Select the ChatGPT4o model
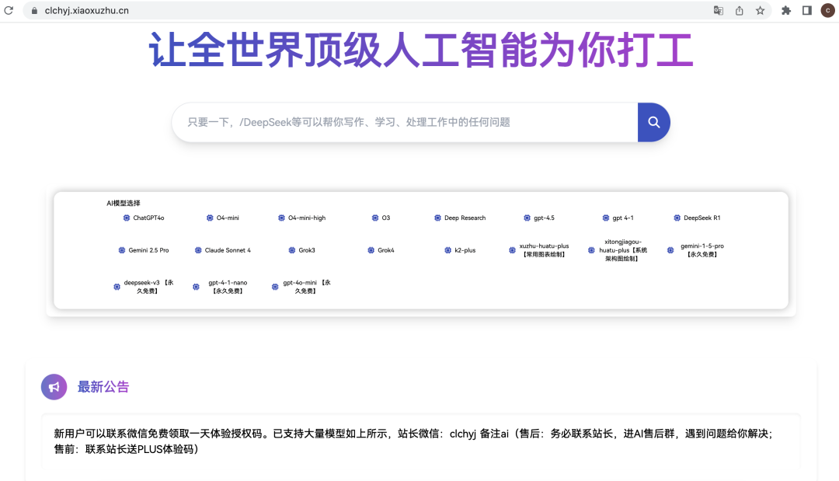 pos(144,218)
